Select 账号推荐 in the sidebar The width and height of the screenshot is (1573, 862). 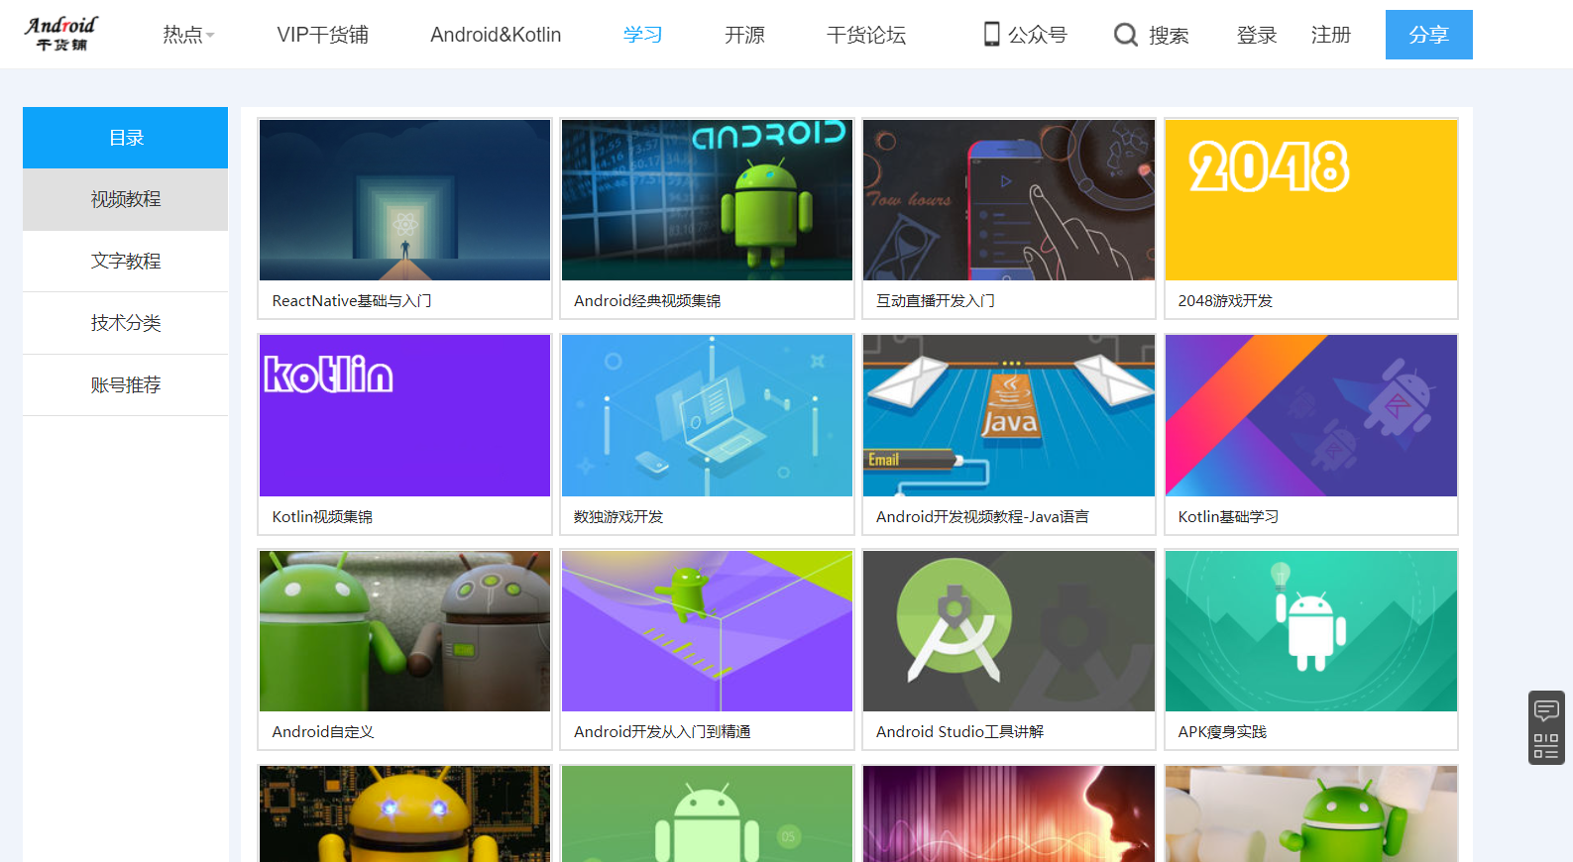[126, 384]
